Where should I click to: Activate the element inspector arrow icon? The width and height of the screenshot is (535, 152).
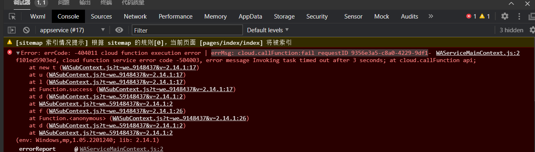coord(13,17)
